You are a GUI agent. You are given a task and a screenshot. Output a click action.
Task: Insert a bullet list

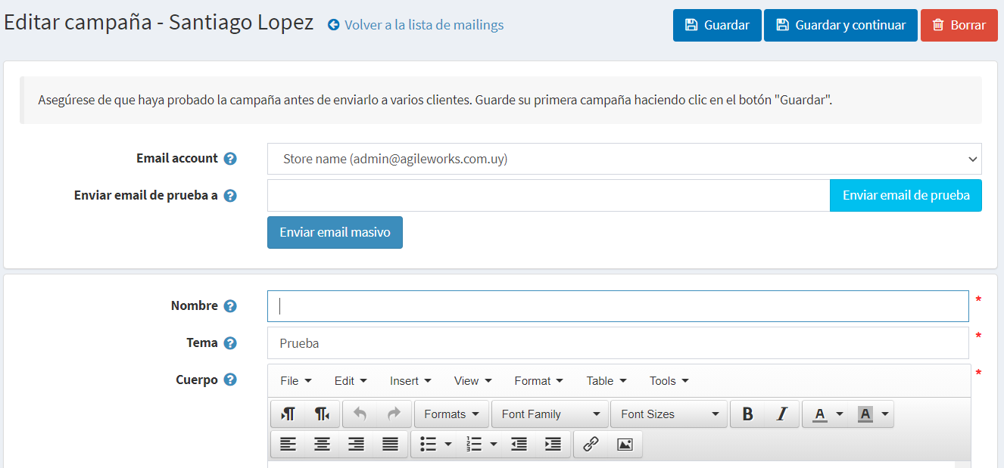click(x=428, y=445)
